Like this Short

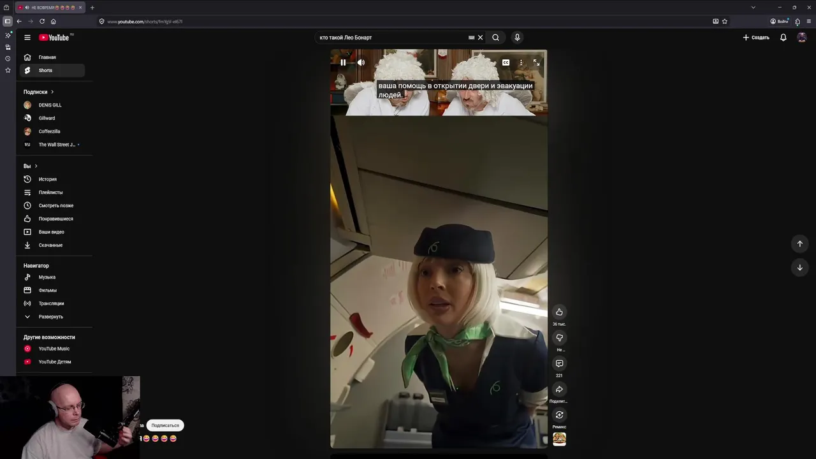[559, 312]
